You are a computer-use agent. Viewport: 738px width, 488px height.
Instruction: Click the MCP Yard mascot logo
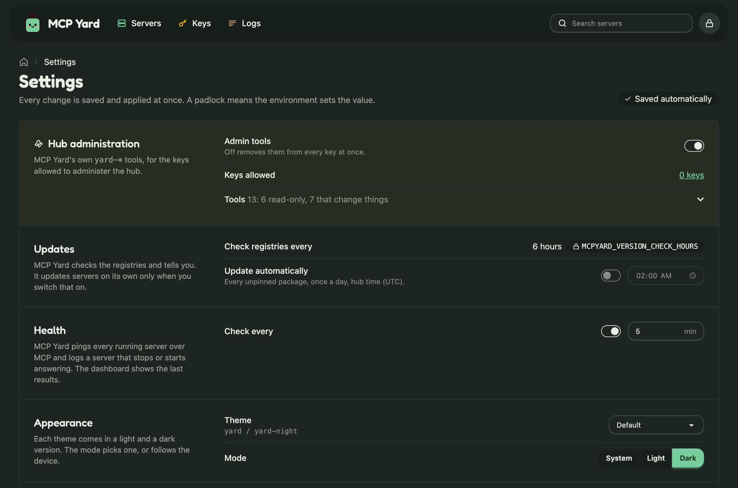pyautogui.click(x=33, y=23)
